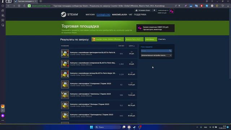This screenshot has height=130, width=231.
Task: Click the Install Steam button
Action: pyautogui.click(x=143, y=10)
